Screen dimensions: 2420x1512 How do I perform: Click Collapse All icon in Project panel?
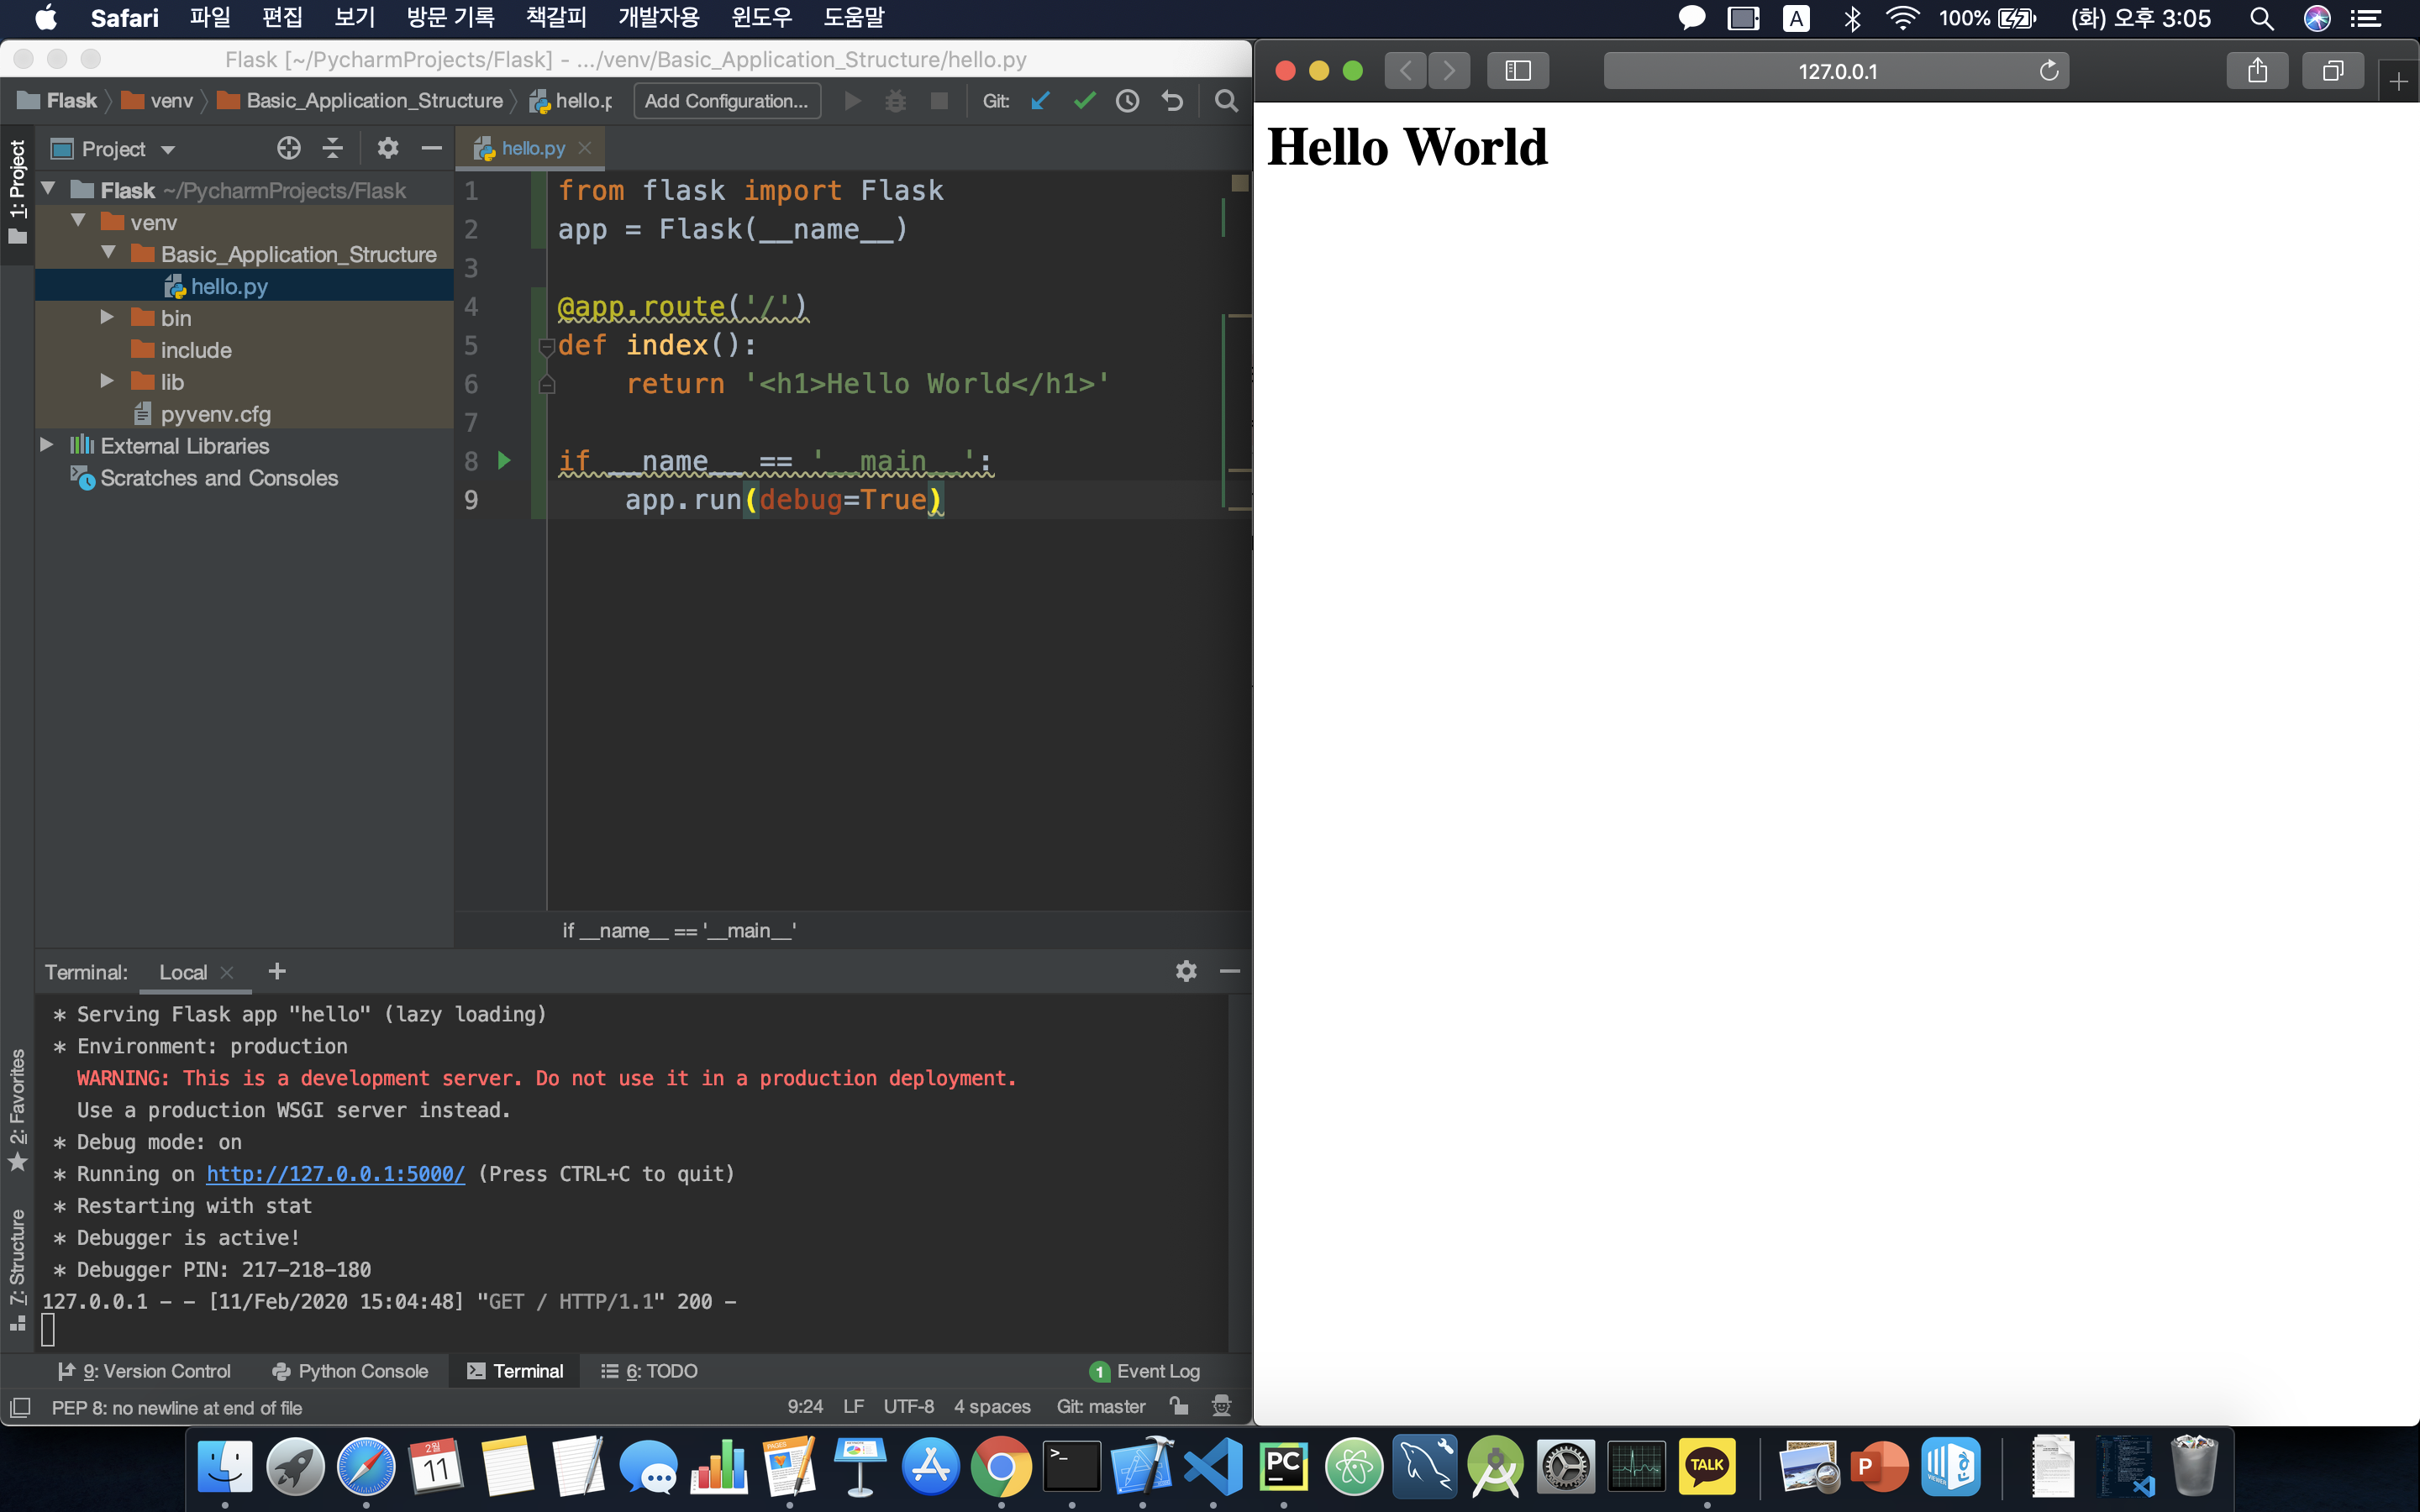click(x=333, y=149)
